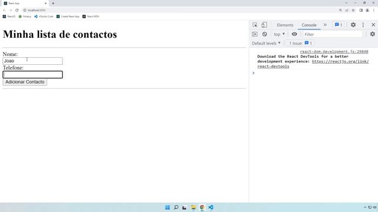
Task: Switch to Chrome in the taskbar
Action: click(x=202, y=207)
